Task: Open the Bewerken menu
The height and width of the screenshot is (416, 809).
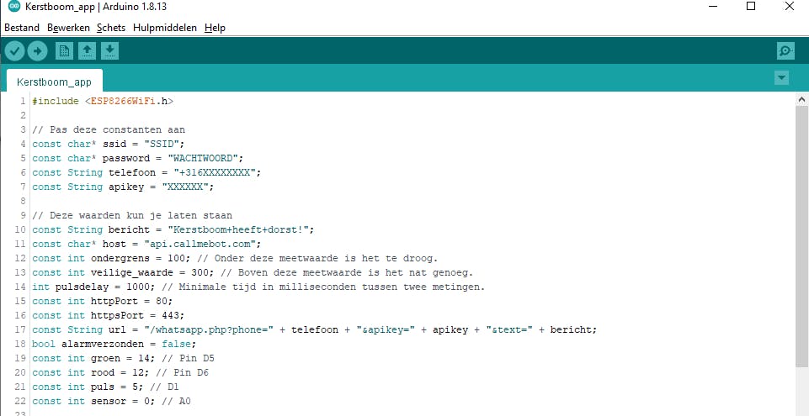Action: [x=68, y=28]
